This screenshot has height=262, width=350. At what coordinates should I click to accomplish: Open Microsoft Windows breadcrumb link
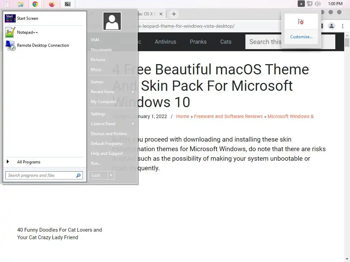tap(291, 116)
